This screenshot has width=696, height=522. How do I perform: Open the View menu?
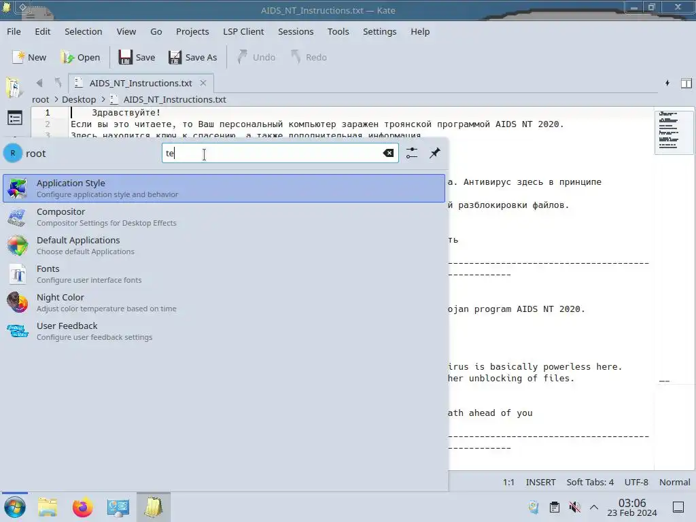[x=126, y=31]
